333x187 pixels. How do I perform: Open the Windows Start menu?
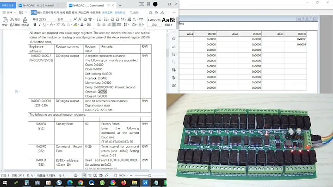(x=5, y=182)
